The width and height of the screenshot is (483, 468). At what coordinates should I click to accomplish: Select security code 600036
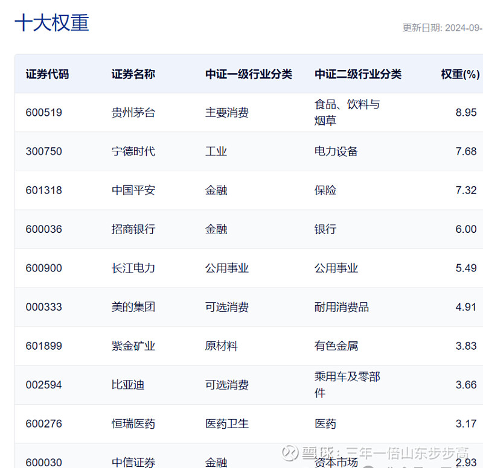pos(43,229)
